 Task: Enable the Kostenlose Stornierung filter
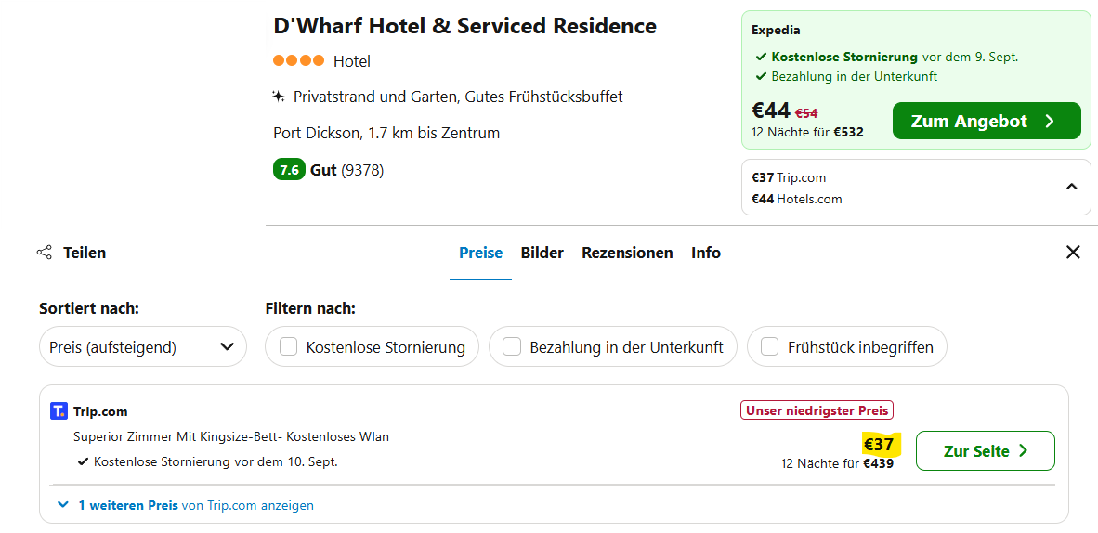pos(289,347)
